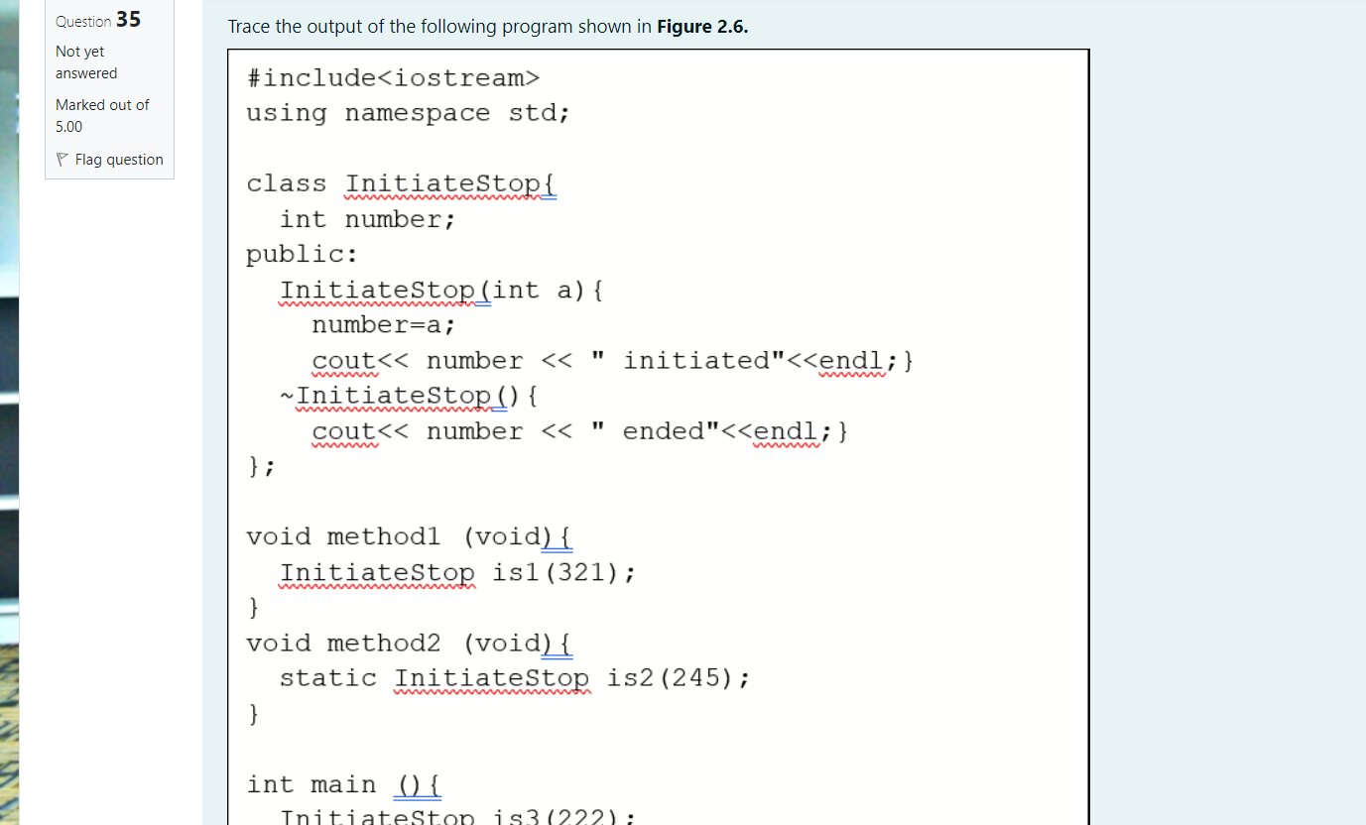Viewport: 1366px width, 825px height.
Task: Select the class InitiateStop declaration
Action: [x=400, y=182]
